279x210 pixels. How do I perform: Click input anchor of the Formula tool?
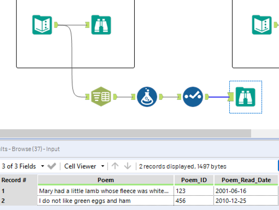click(x=133, y=97)
